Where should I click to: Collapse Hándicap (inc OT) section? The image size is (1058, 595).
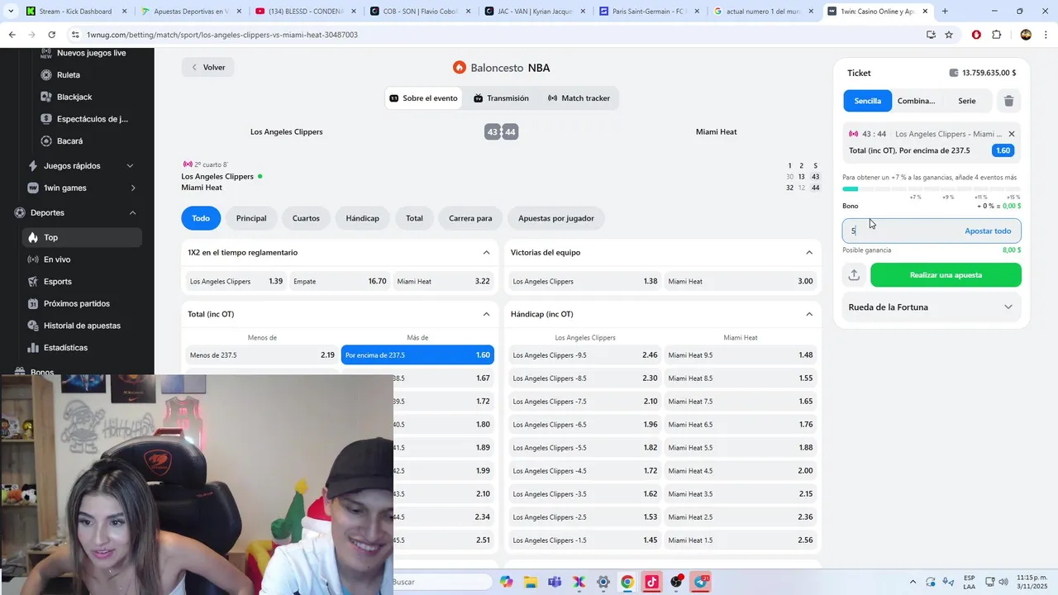point(809,314)
